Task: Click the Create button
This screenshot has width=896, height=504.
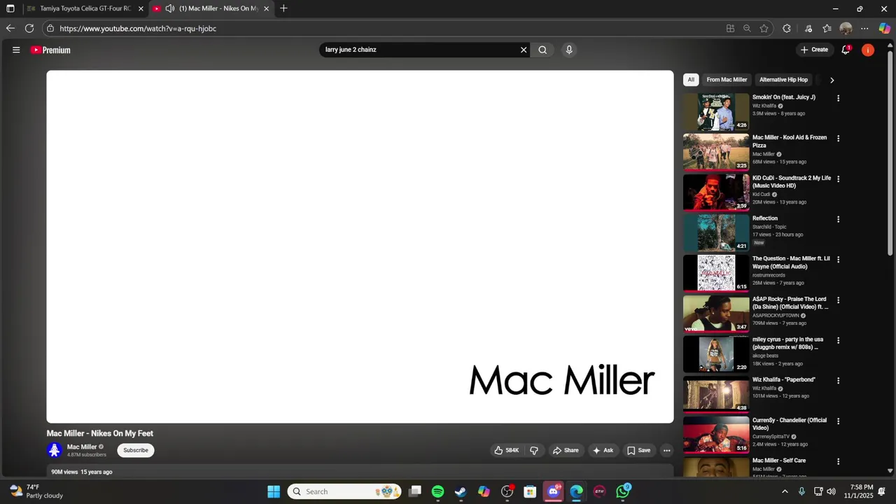Action: click(814, 50)
